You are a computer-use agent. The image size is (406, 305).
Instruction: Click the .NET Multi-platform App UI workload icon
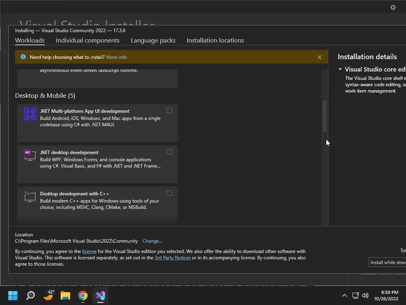30,114
